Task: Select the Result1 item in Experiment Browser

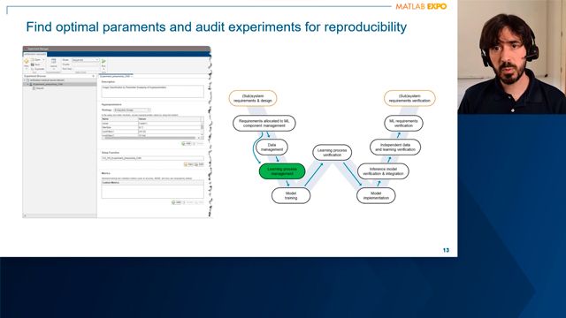Action: click(x=40, y=88)
